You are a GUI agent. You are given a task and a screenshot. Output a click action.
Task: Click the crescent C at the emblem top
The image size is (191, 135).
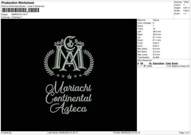(x=69, y=43)
